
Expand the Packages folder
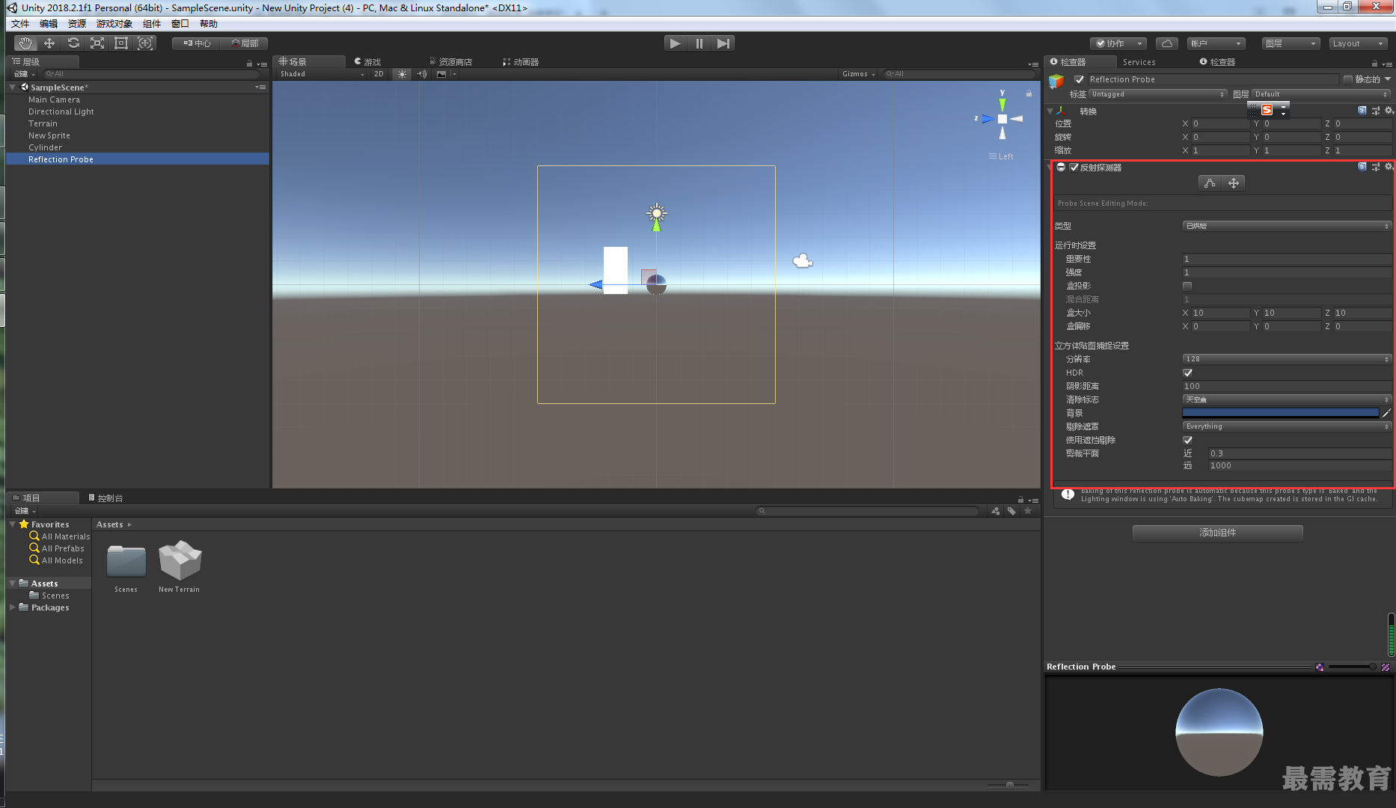click(x=13, y=607)
